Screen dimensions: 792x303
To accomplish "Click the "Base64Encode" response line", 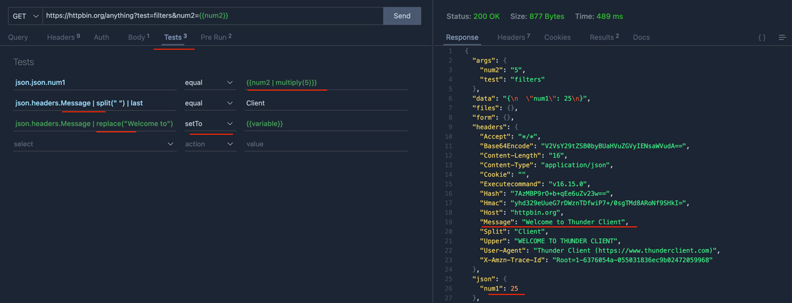I will [x=584, y=146].
